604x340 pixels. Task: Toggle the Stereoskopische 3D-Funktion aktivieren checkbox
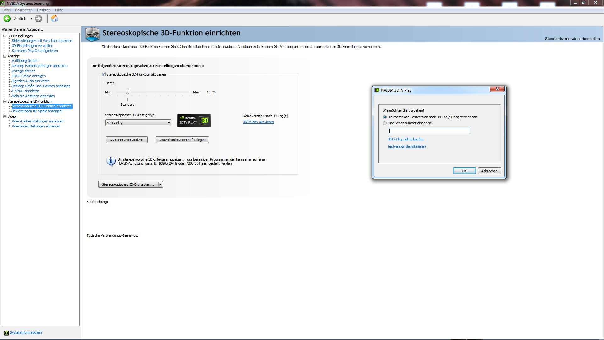(103, 74)
